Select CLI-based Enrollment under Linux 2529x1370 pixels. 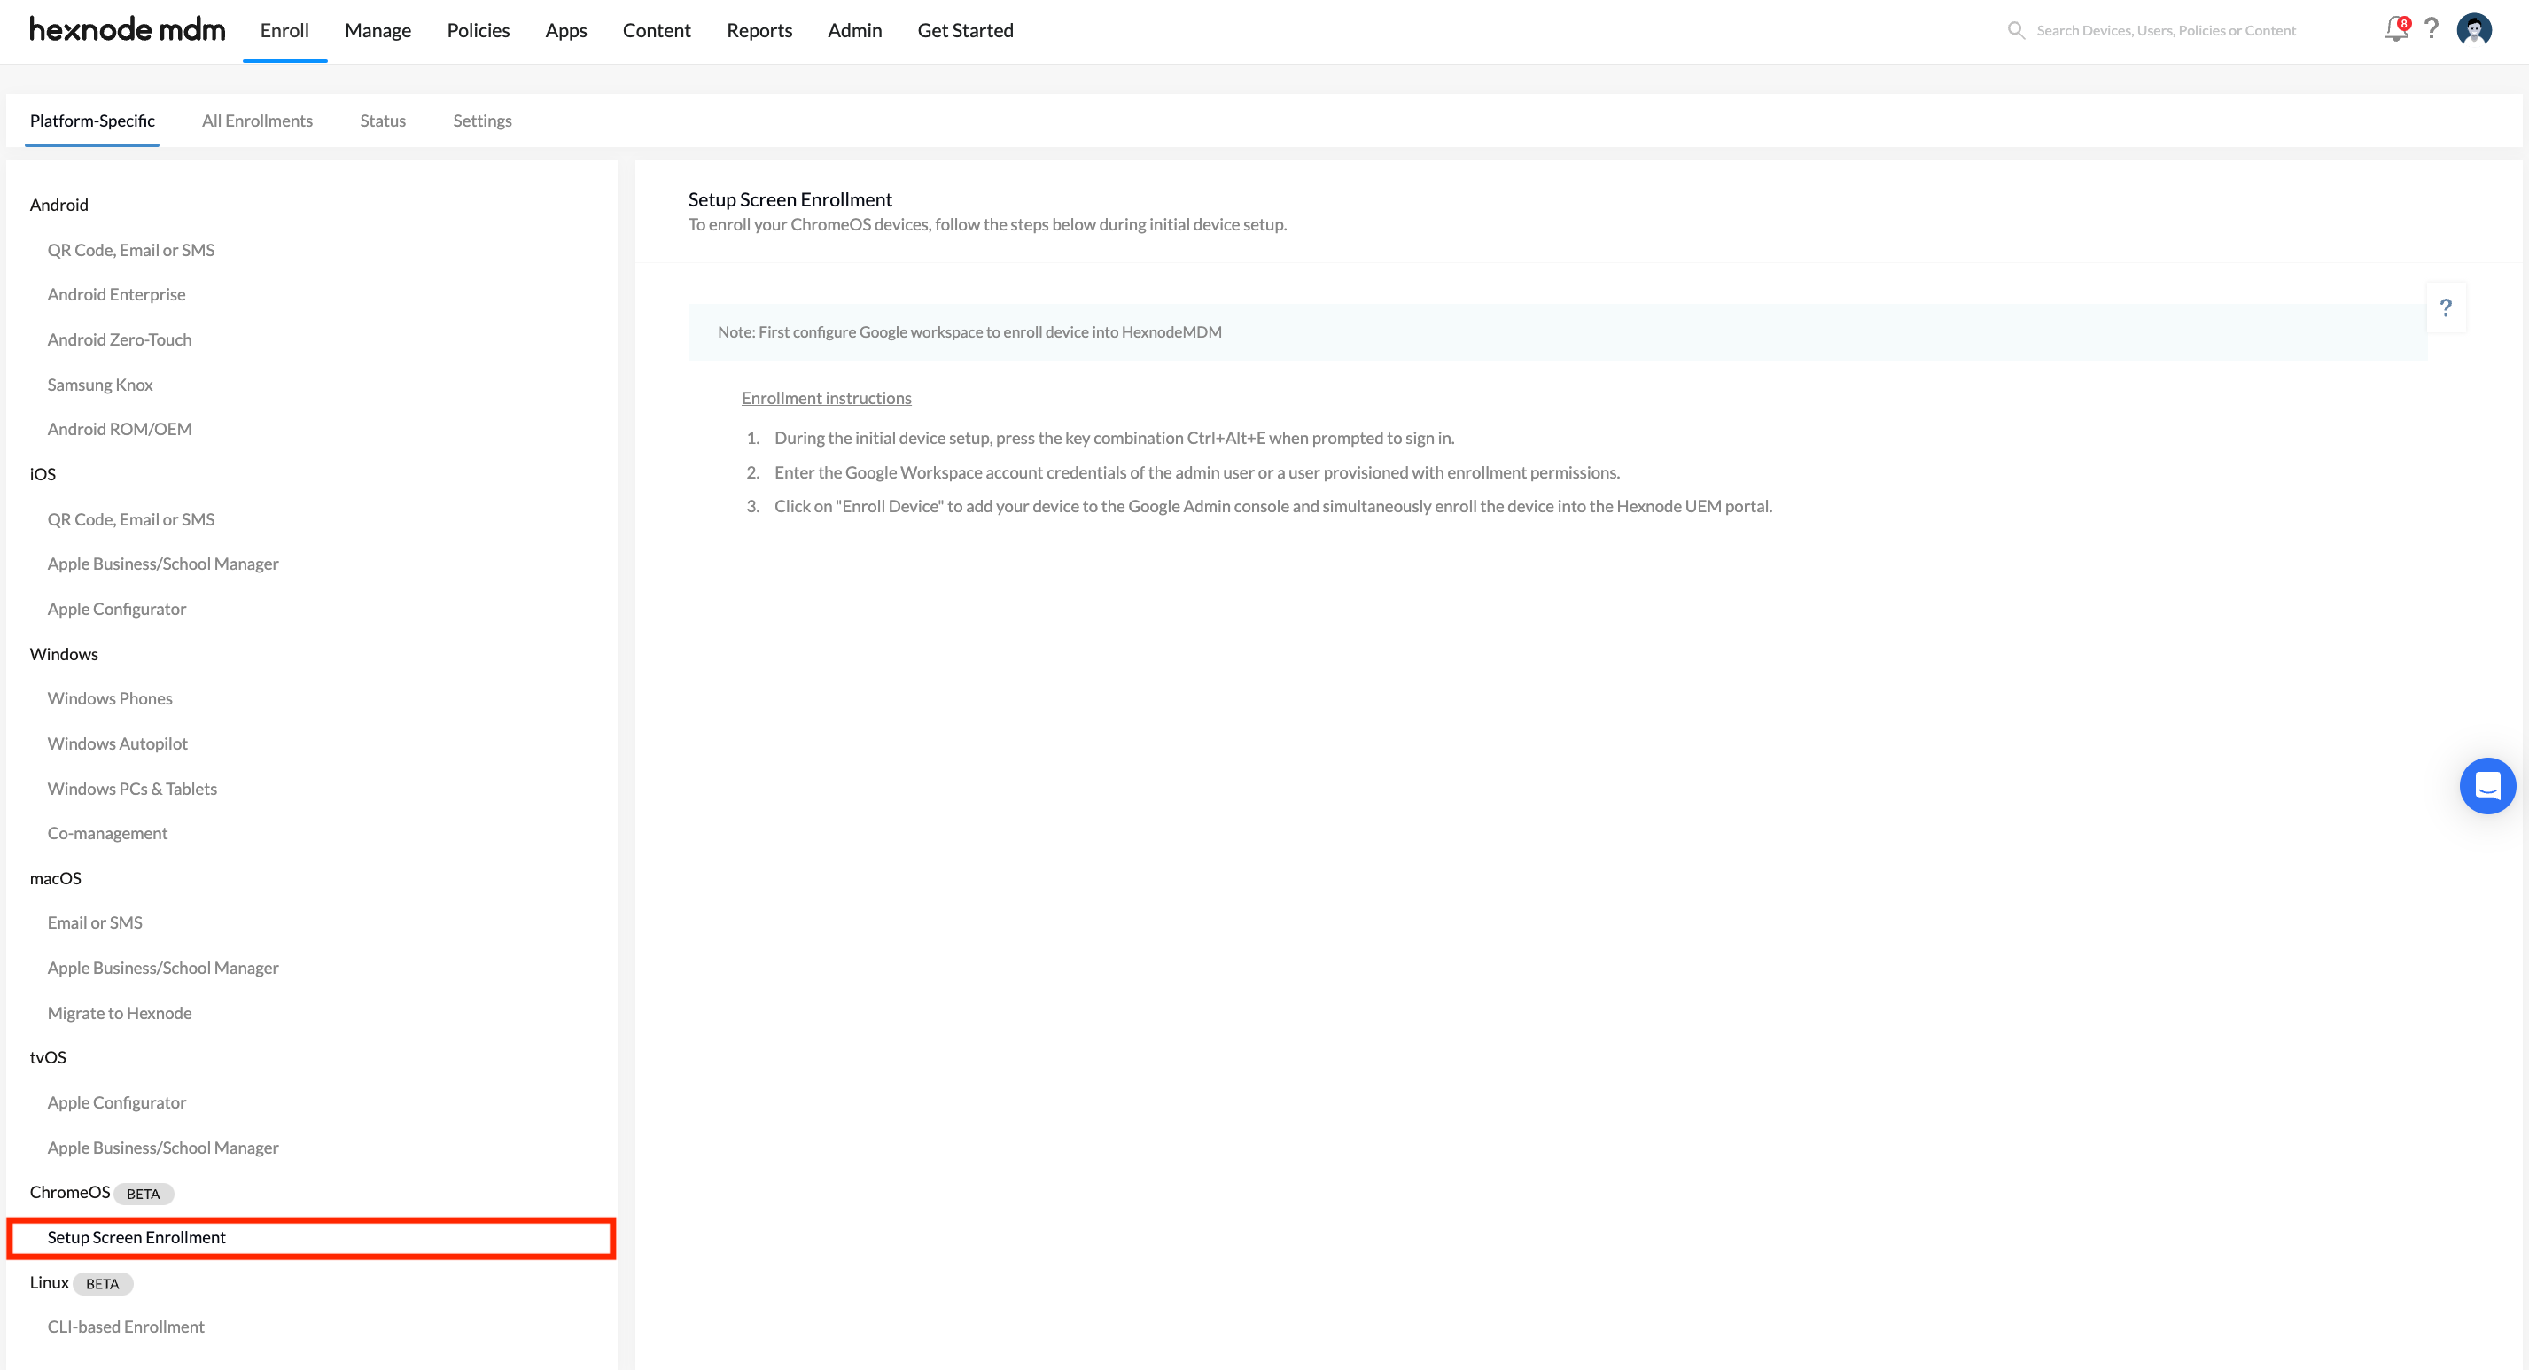[x=126, y=1327]
